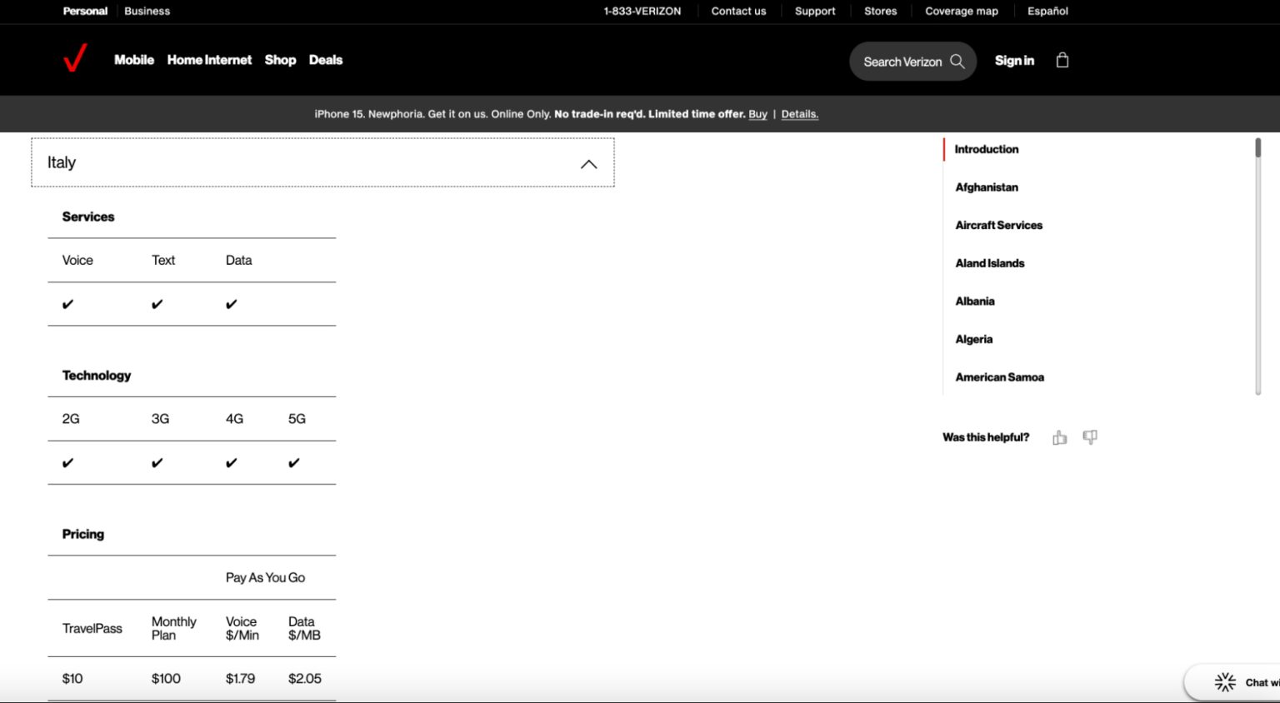The height and width of the screenshot is (703, 1280).
Task: Click the Sign in button
Action: [x=1014, y=61]
